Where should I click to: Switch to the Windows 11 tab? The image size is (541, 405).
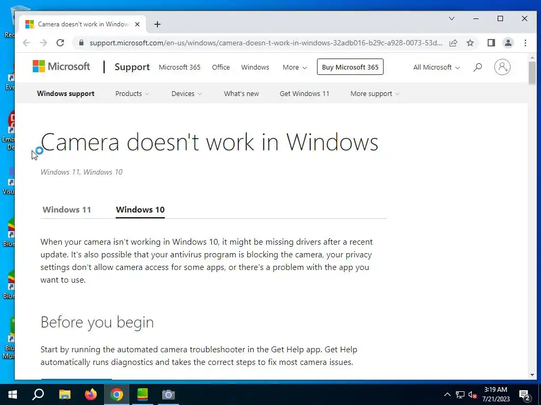click(x=67, y=210)
